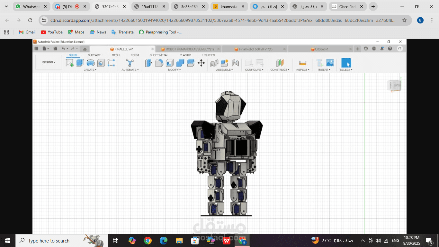Screen dimensions: 439x247
Task: Open the SHEET METAL tab
Action: 159,55
